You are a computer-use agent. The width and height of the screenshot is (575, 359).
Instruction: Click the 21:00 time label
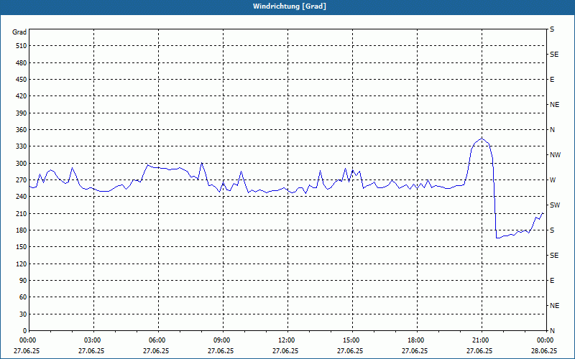click(x=481, y=340)
